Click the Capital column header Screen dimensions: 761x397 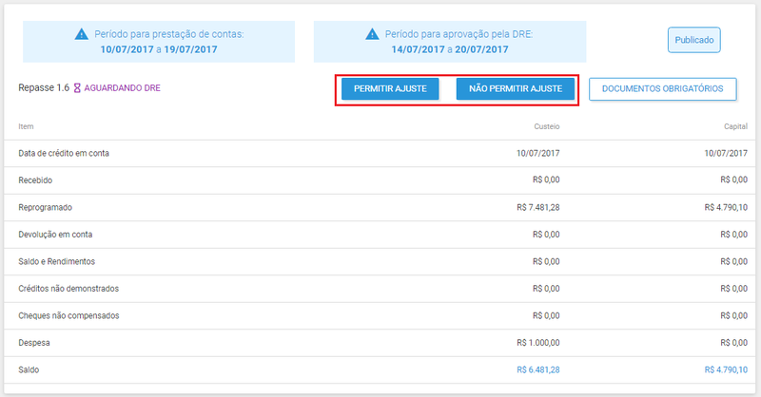tap(735, 126)
